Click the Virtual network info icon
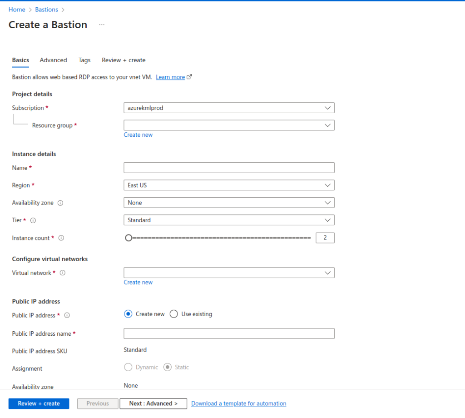 [63, 273]
